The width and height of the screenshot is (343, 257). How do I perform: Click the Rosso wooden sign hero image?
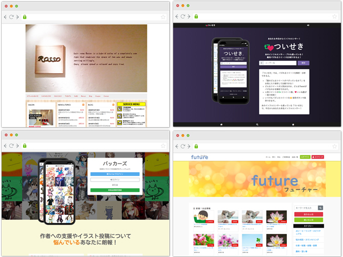coord(86,58)
